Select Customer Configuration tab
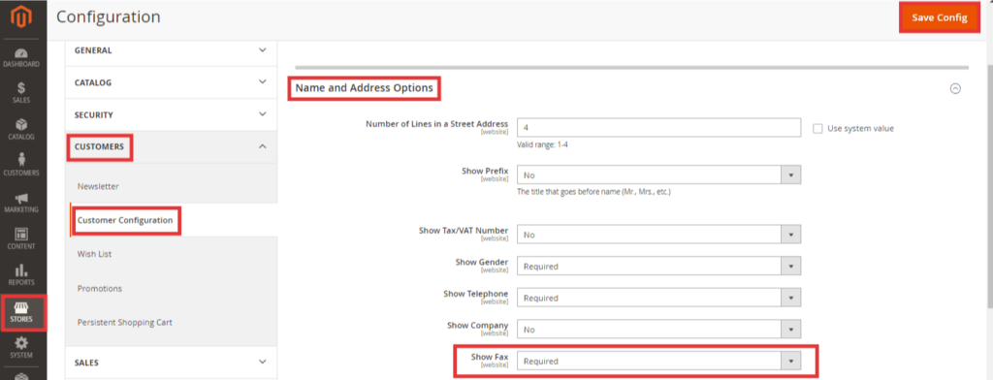Screen dimensions: 993x380 pos(125,220)
